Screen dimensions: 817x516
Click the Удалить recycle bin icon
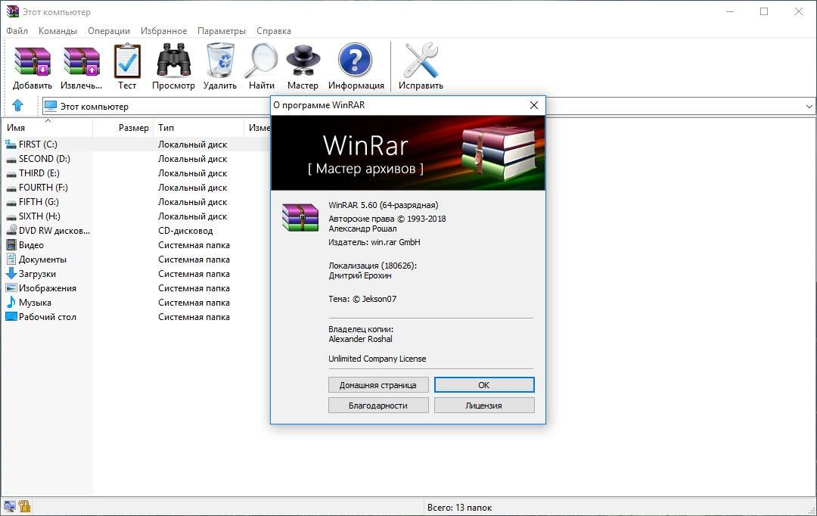click(220, 61)
